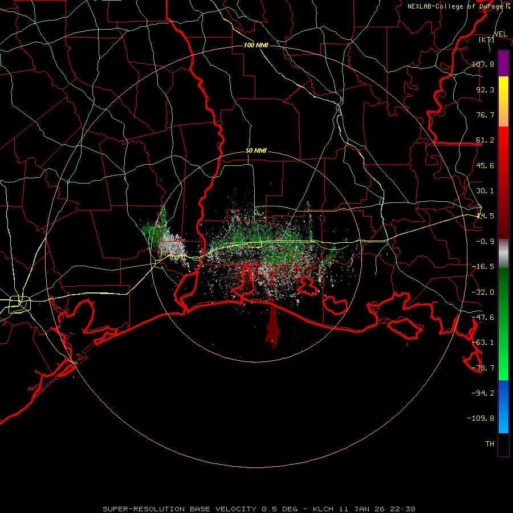
Task: Click the Super-Resolution Base Velocity caption
Action: 259,509
